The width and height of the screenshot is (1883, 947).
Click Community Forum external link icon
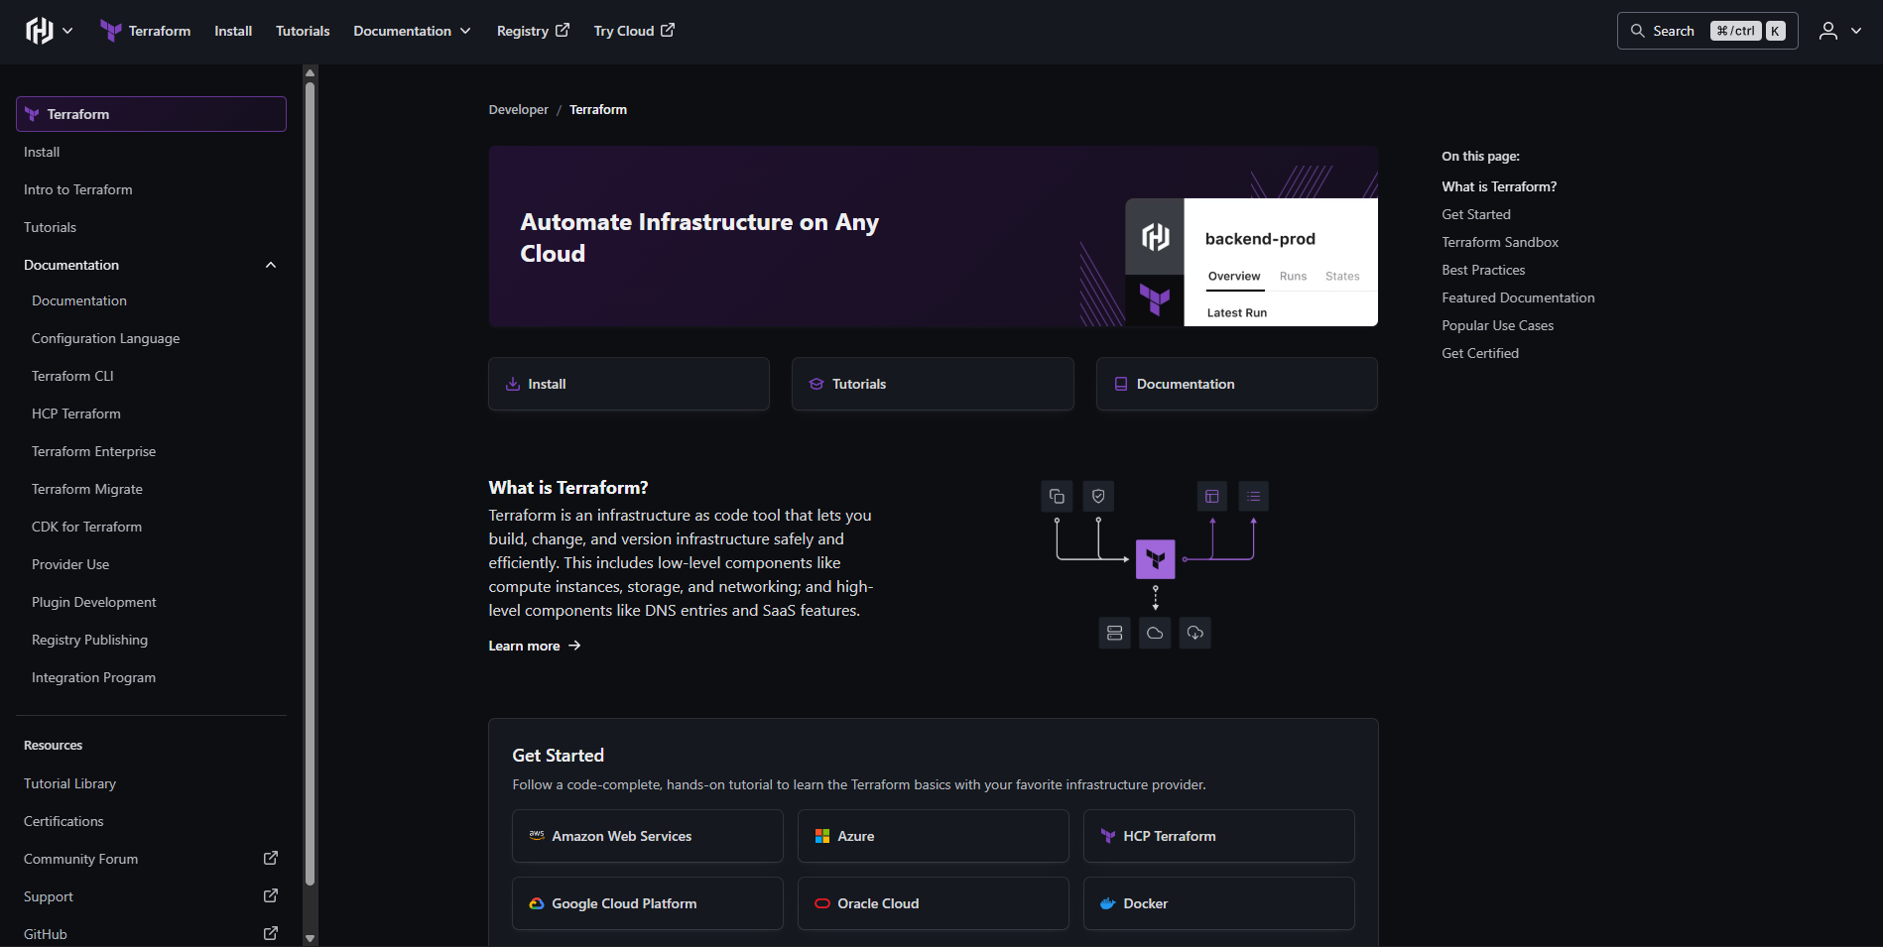[270, 859]
